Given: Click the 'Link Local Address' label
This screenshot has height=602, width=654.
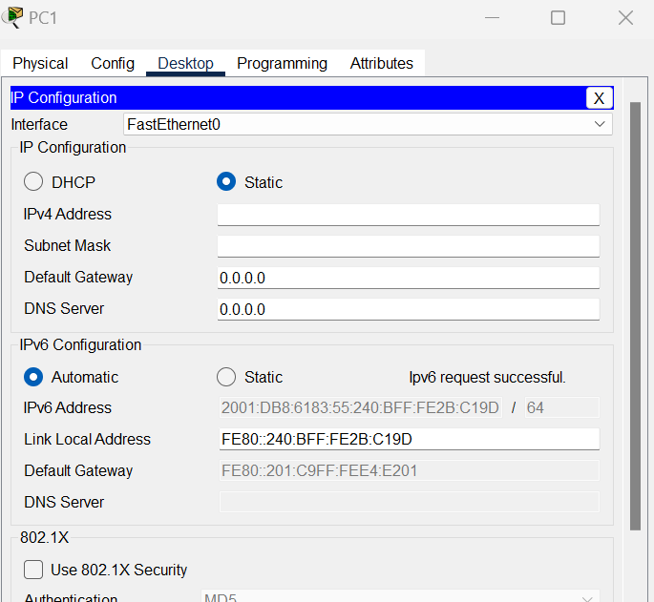Looking at the screenshot, I should (87, 440).
